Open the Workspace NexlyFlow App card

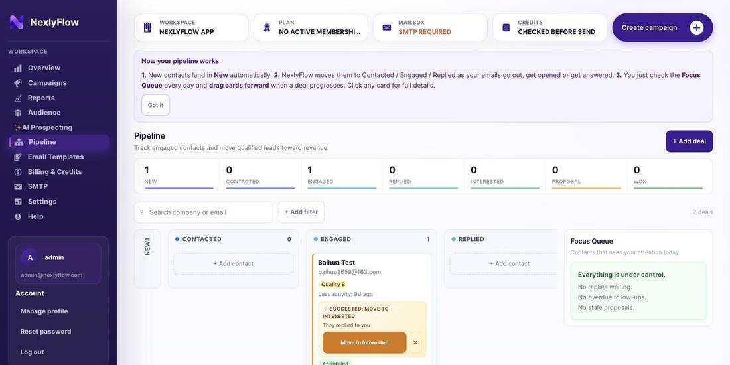191,27
